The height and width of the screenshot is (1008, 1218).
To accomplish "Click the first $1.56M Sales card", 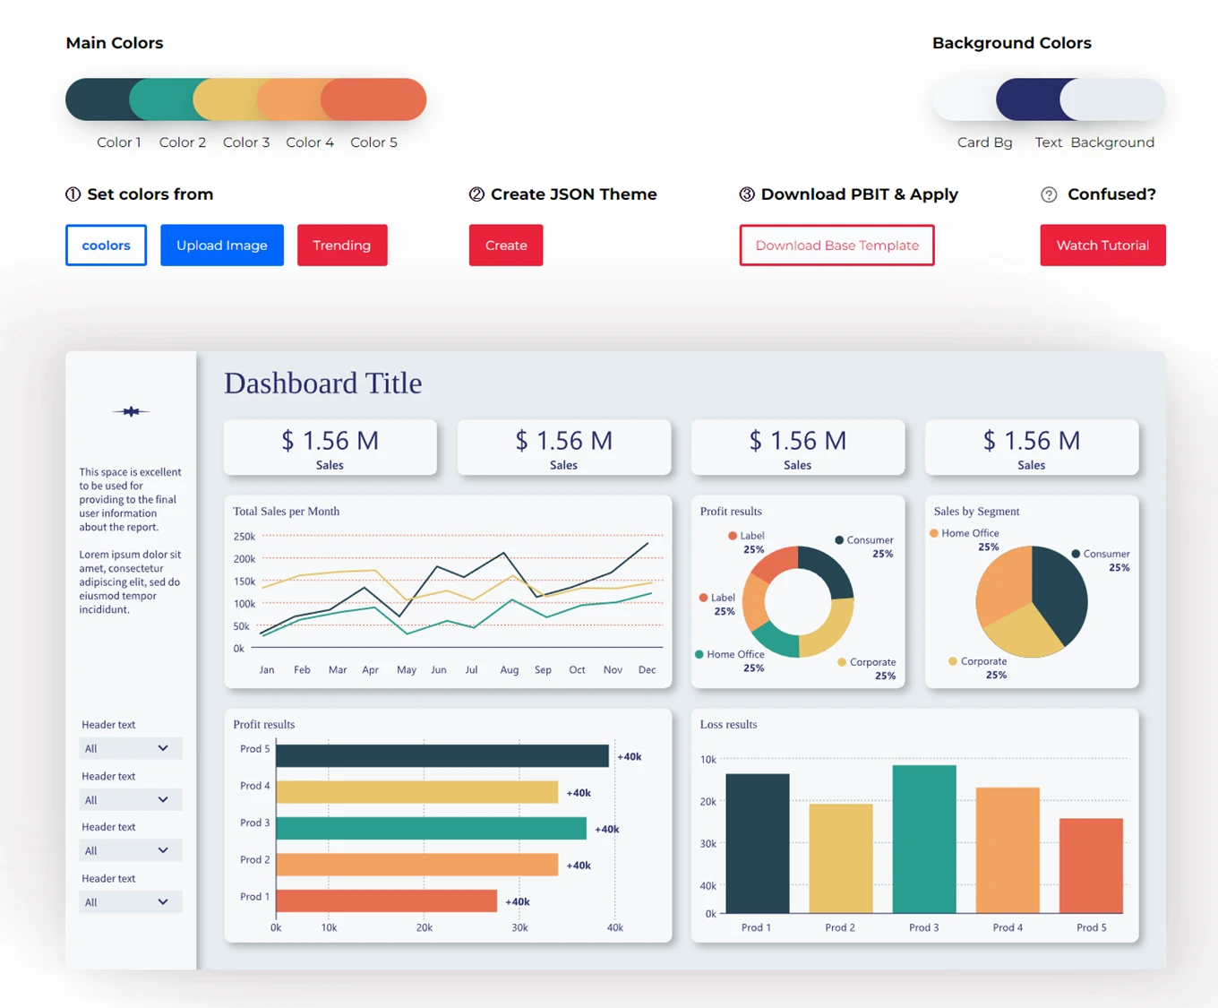I will pos(330,447).
